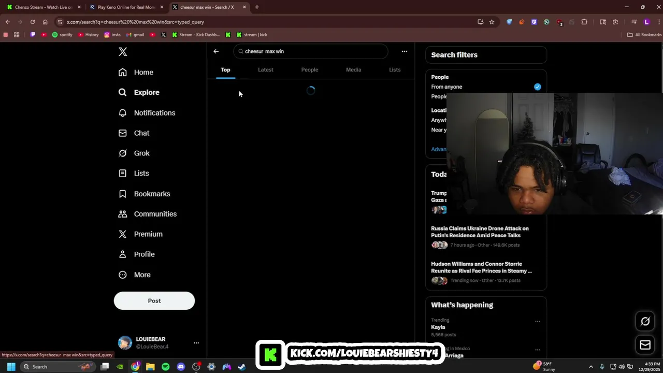Open Spotify from the taskbar
Screen dimensions: 663x373
pos(166,367)
